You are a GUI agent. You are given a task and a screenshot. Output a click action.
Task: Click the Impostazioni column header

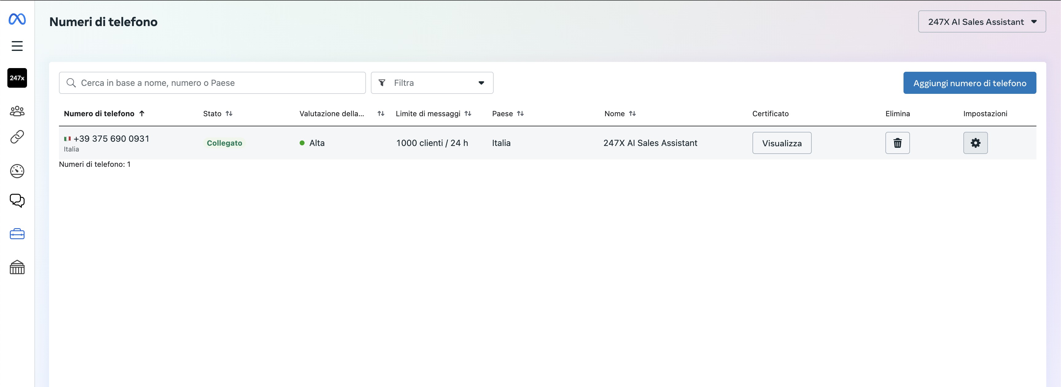(x=985, y=113)
